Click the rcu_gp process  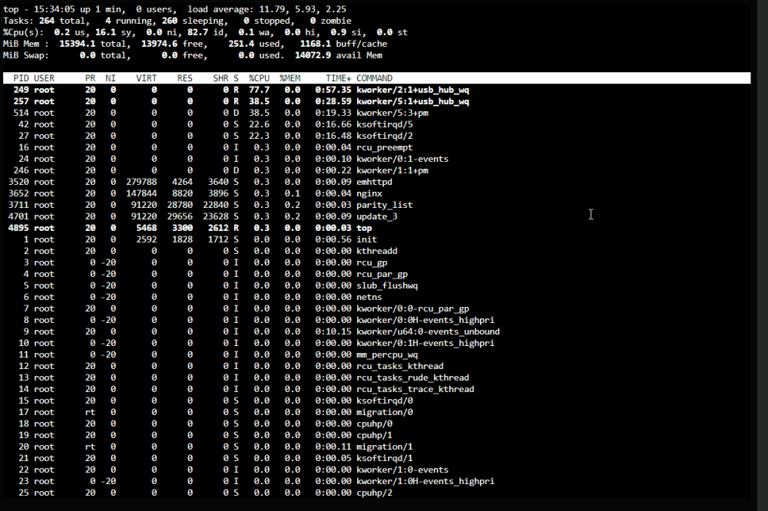coord(372,262)
